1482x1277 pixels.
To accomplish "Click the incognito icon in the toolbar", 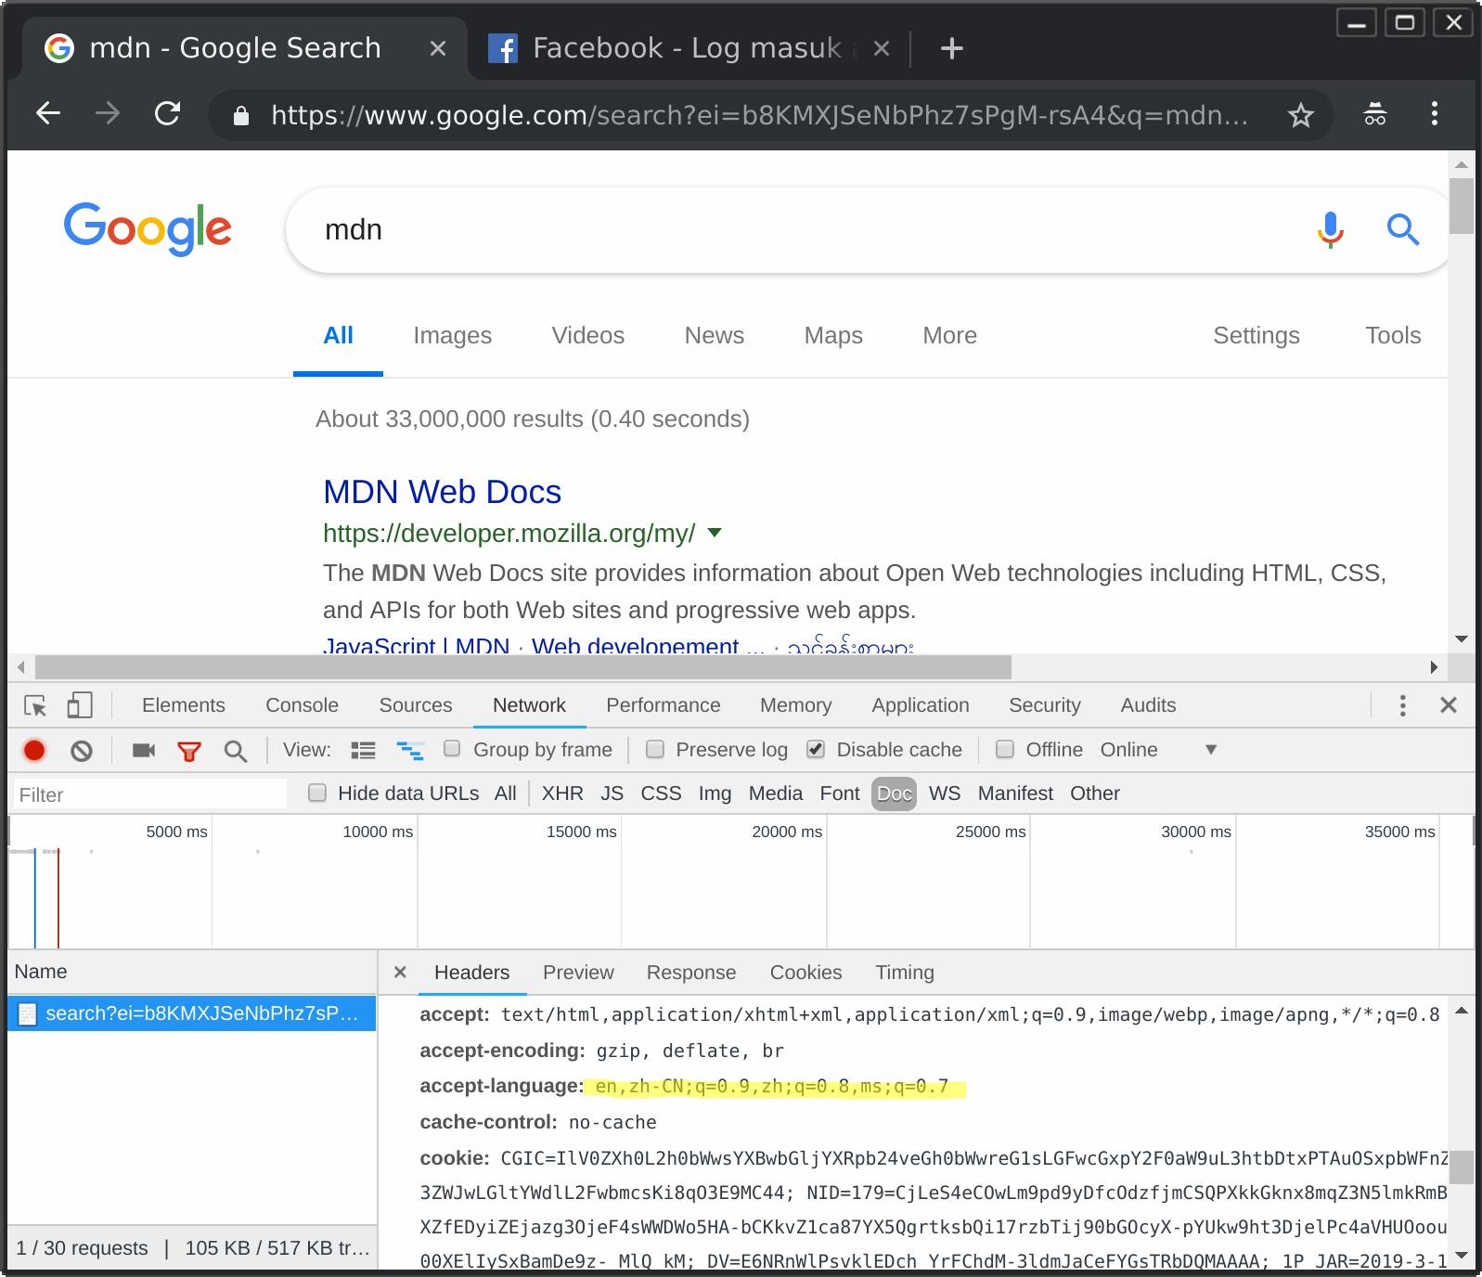I will 1375,114.
